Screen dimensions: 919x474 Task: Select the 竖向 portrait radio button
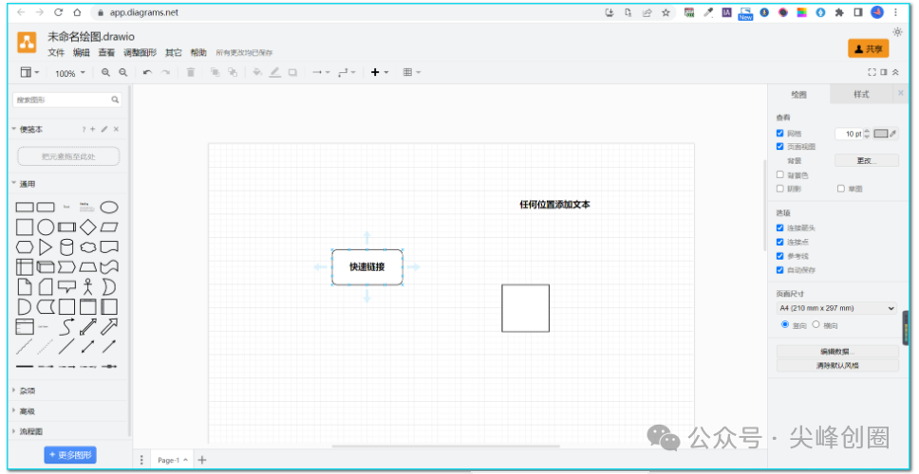785,325
